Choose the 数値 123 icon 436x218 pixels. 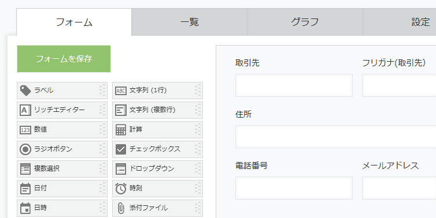tap(25, 130)
